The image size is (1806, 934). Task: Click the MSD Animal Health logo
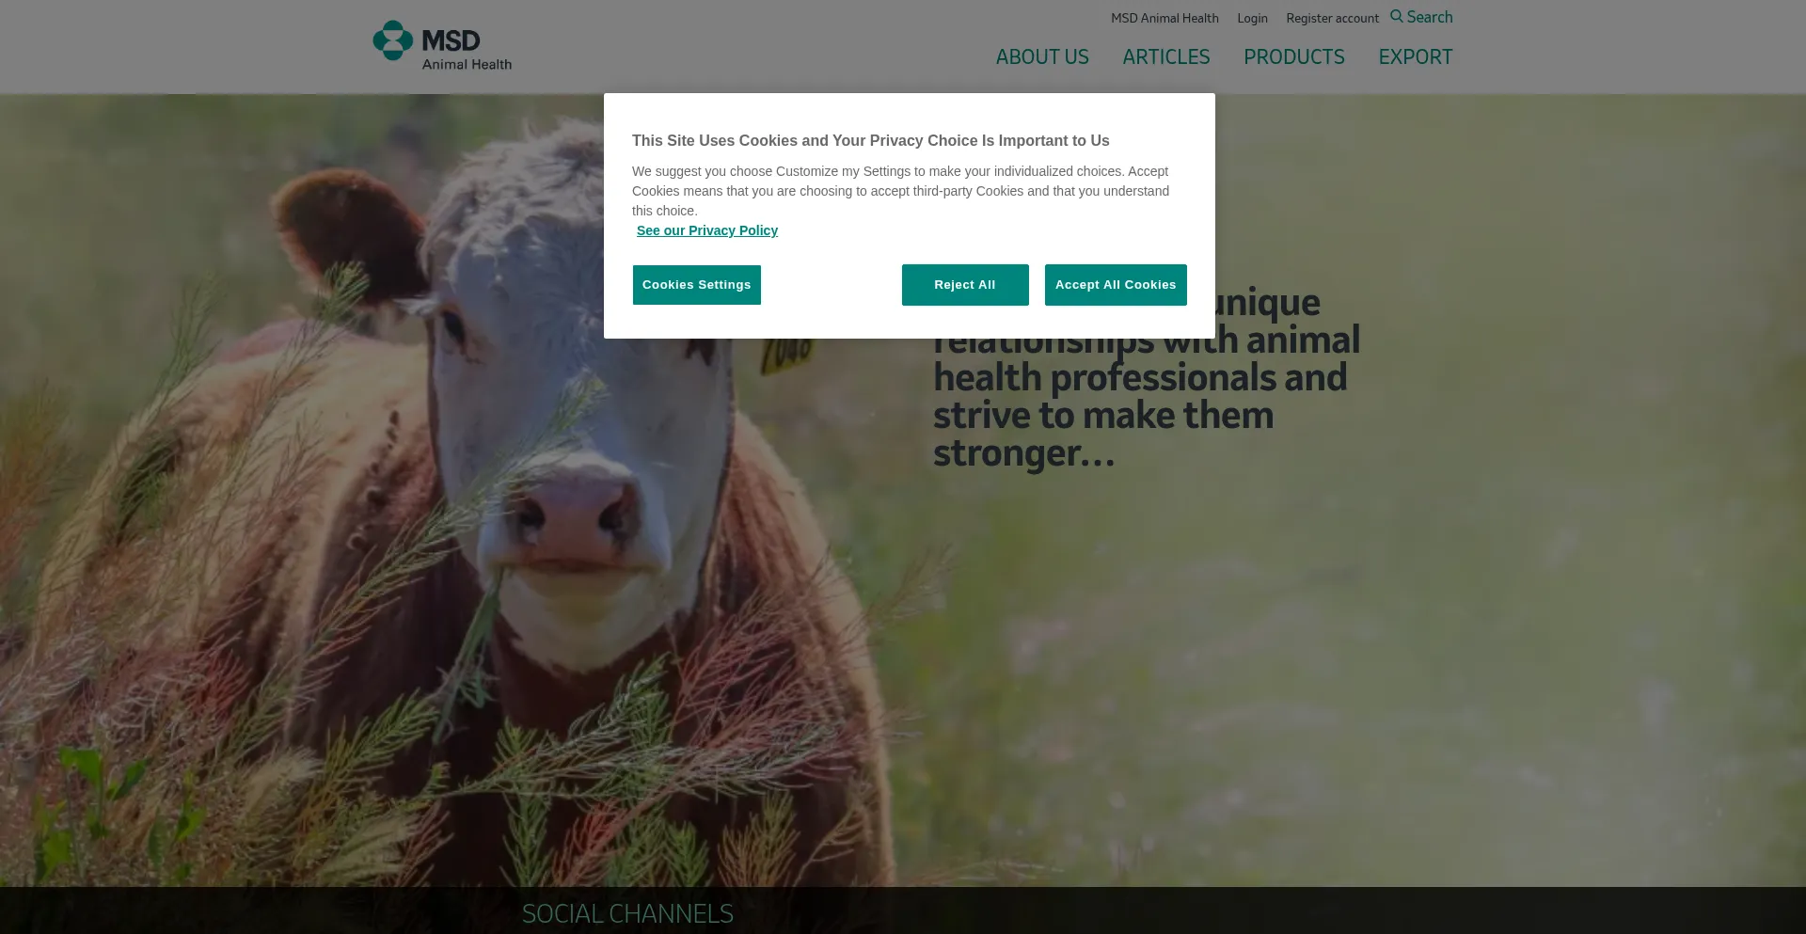(442, 45)
